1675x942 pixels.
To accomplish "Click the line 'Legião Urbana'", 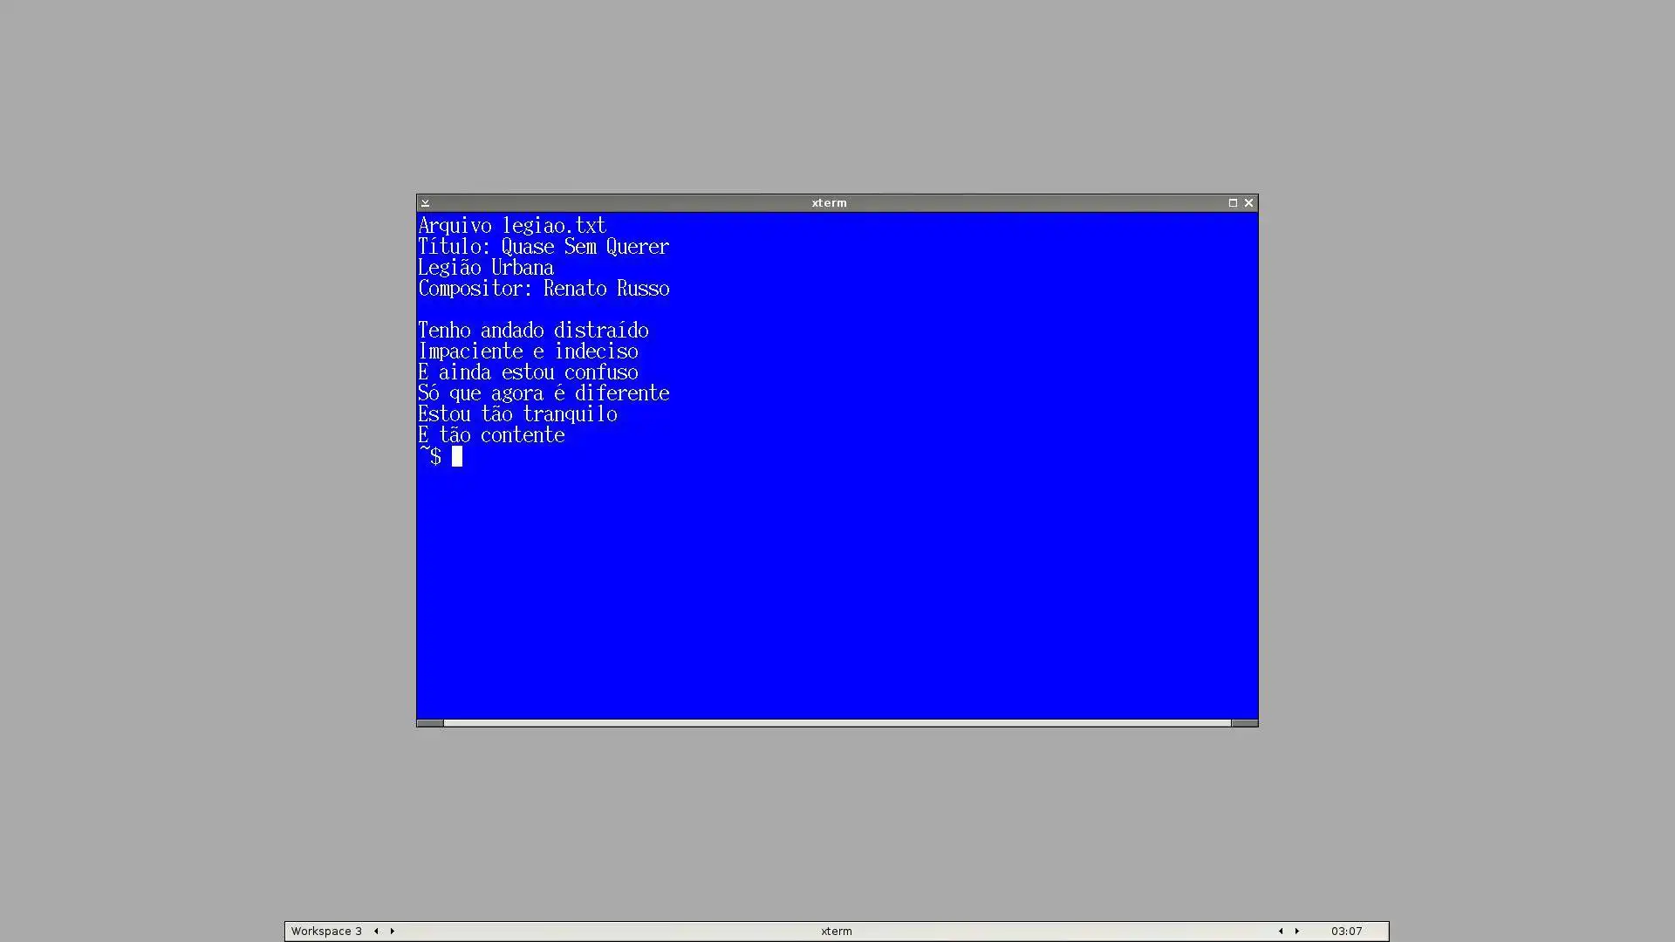I will [486, 268].
